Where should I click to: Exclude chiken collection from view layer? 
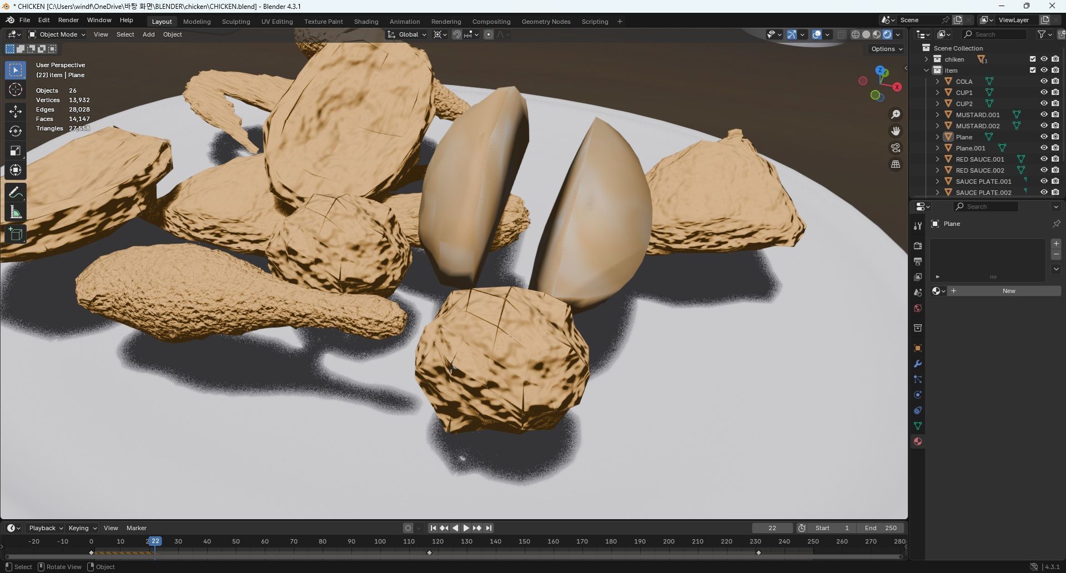coord(1033,59)
